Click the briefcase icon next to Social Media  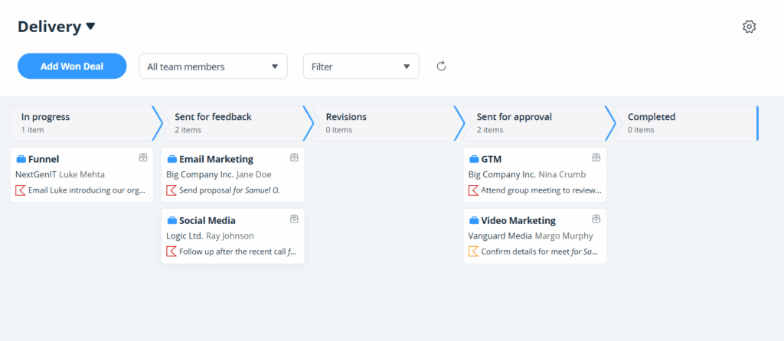click(172, 221)
